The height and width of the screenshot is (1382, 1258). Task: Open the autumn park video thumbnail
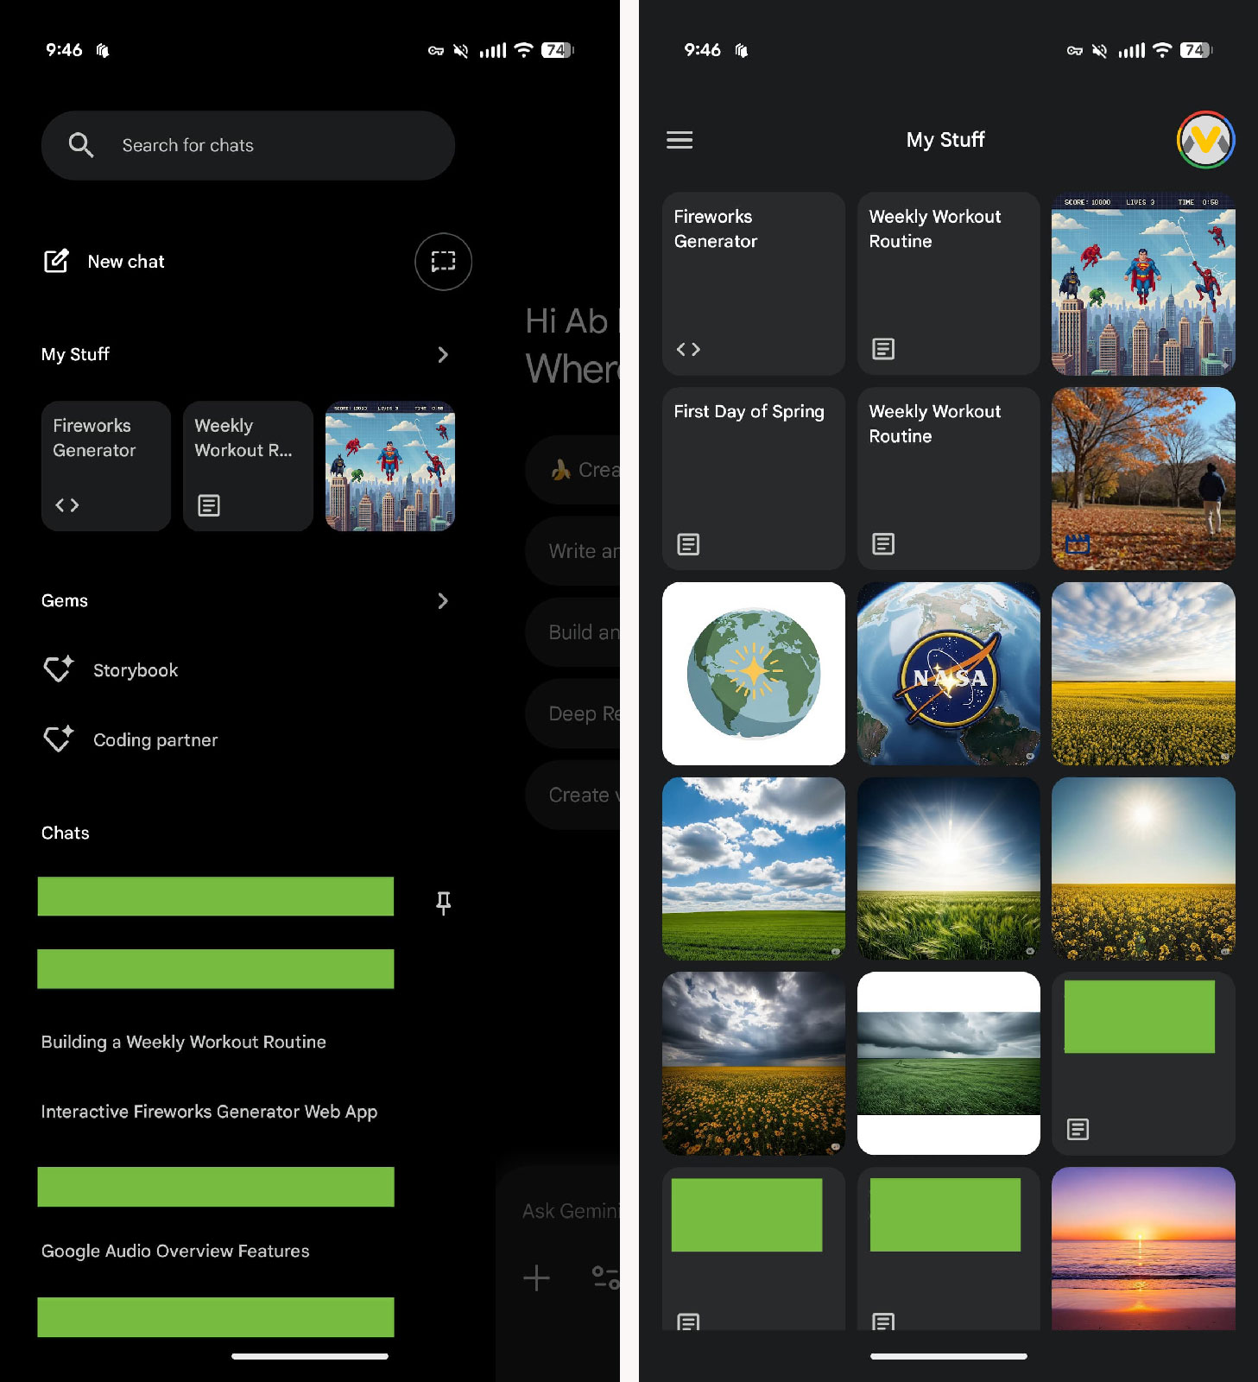pyautogui.click(x=1142, y=479)
